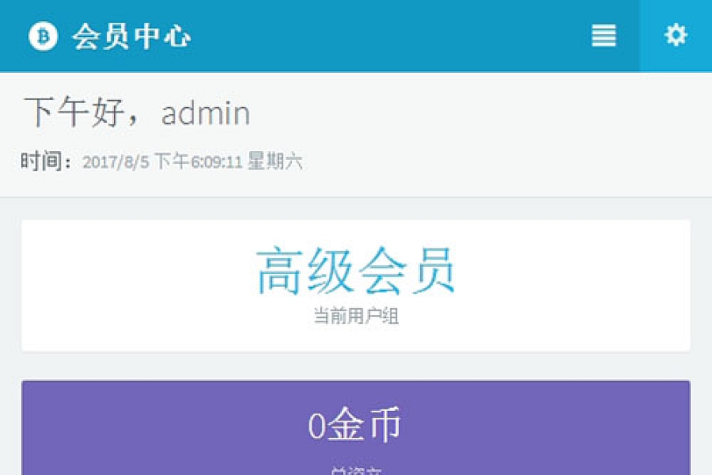Open the white 当前用户组 card

pyautogui.click(x=356, y=286)
